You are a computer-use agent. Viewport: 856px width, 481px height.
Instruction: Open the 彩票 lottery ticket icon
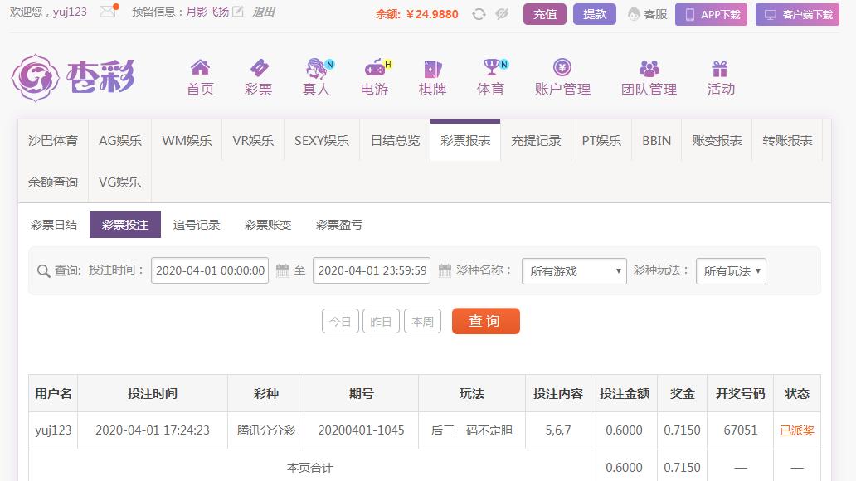[x=259, y=68]
